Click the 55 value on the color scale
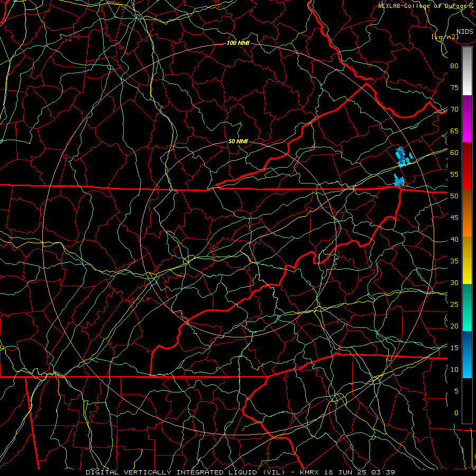 [454, 174]
